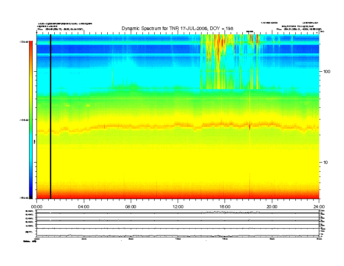Select the large "08:00" time axis label
Viewport: 344px width, 266px height.
131,207
